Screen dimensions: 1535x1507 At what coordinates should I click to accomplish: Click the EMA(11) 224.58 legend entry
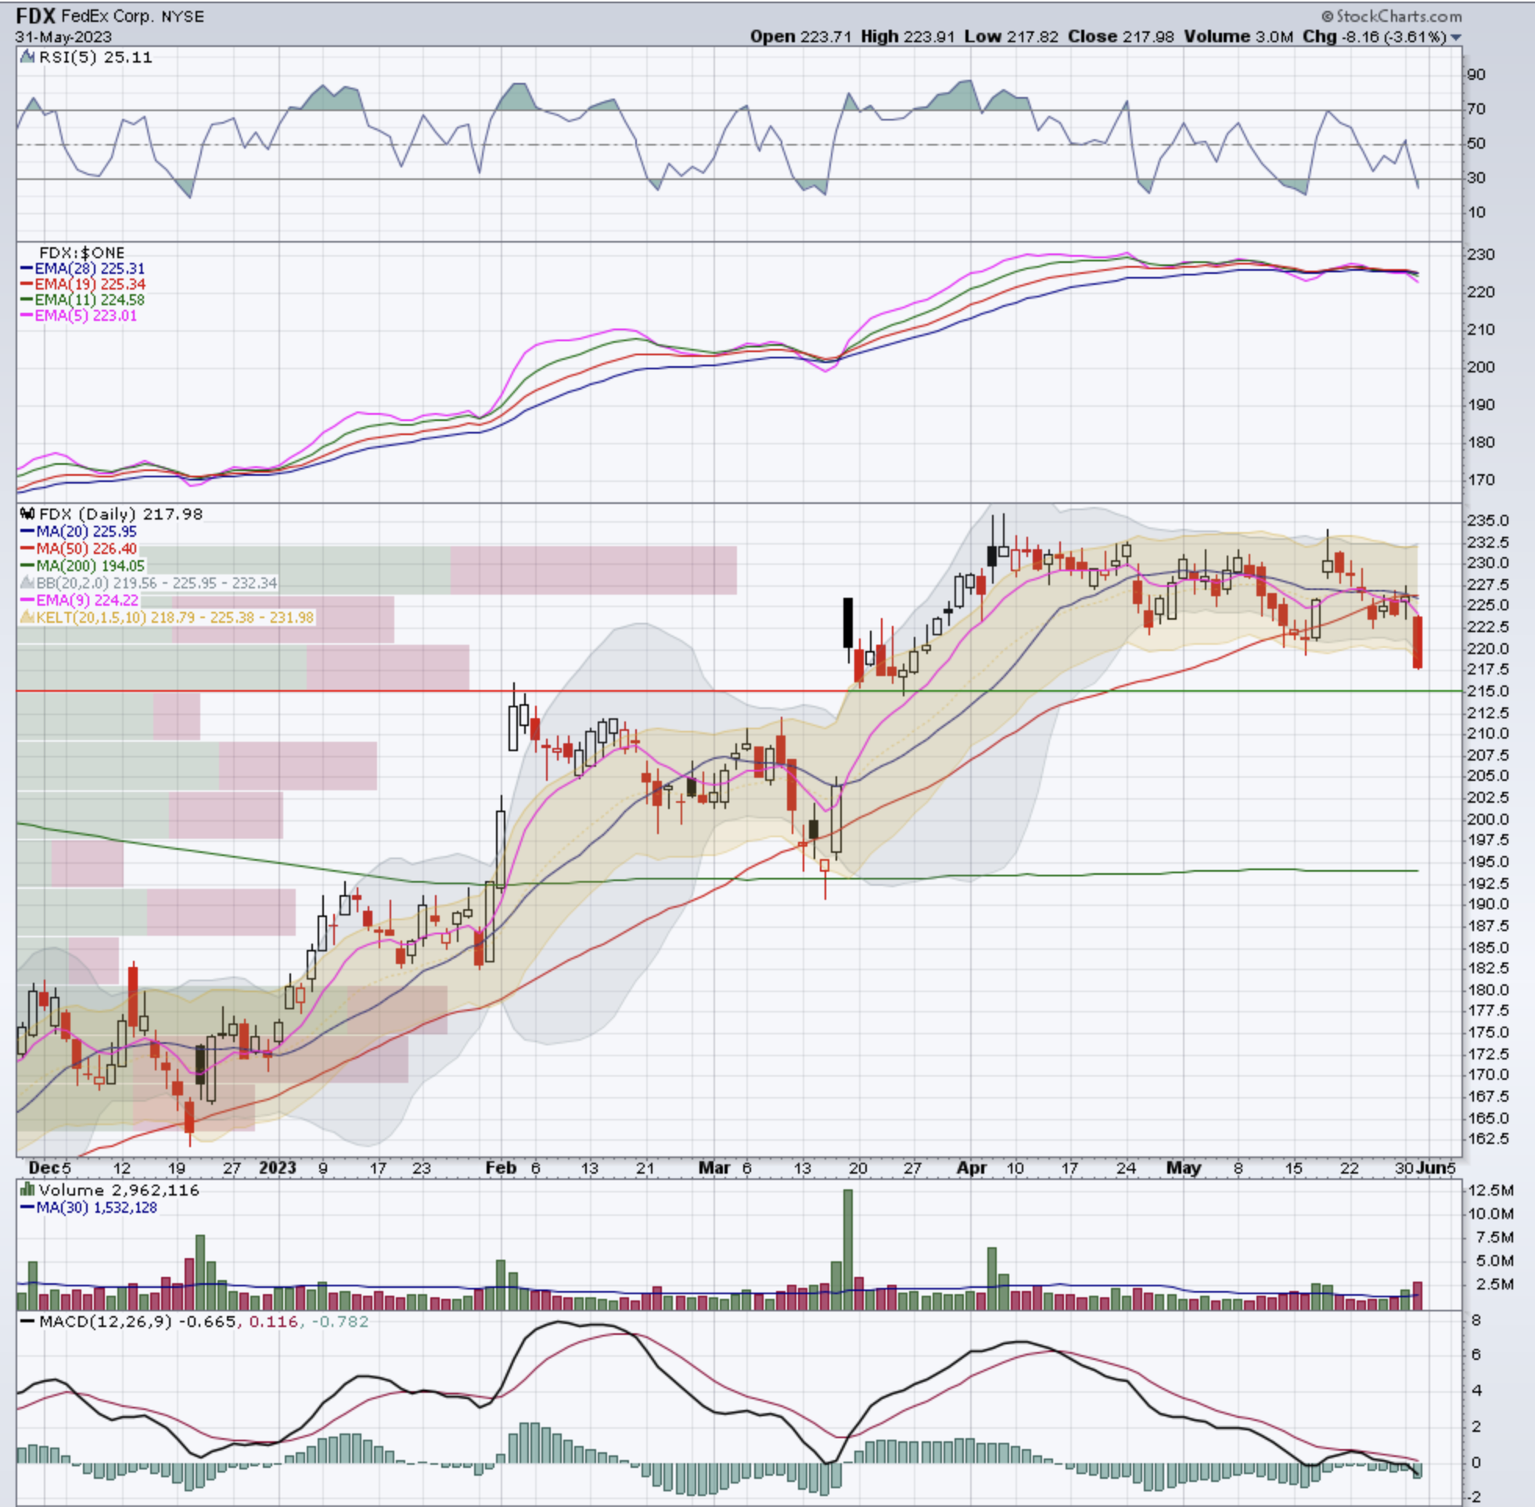tap(82, 300)
